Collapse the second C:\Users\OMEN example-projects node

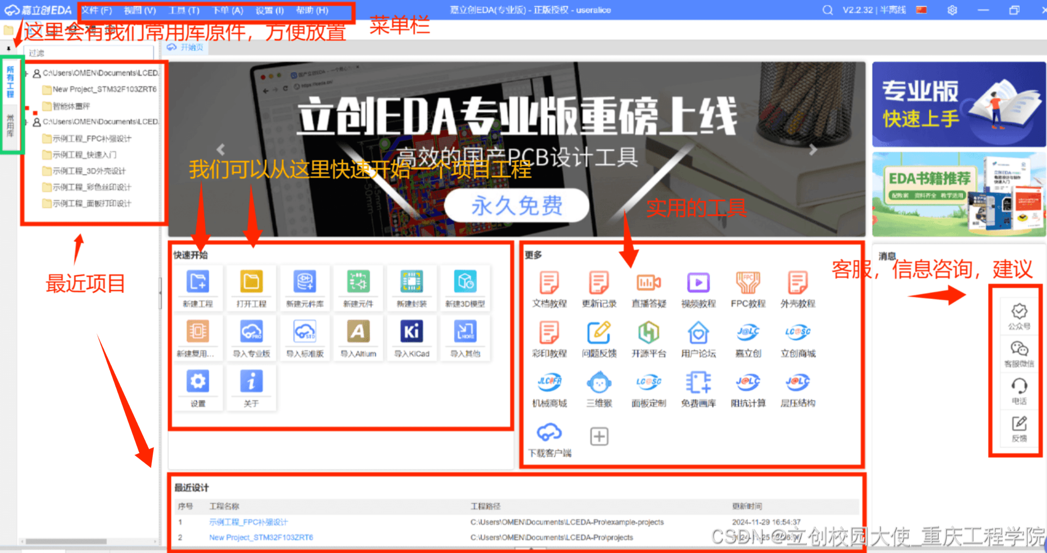(x=26, y=122)
